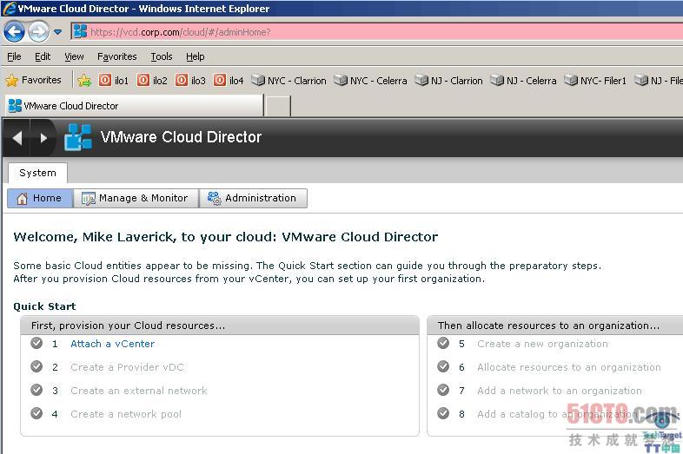The image size is (683, 454).
Task: Open NYC - Clarrion bookmark
Action: pyautogui.click(x=288, y=81)
